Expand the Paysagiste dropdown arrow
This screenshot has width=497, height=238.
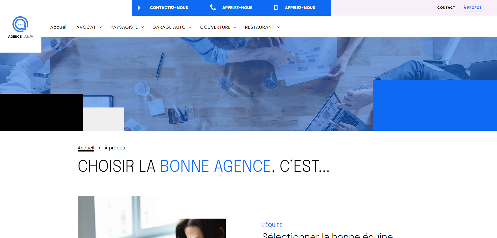click(142, 27)
